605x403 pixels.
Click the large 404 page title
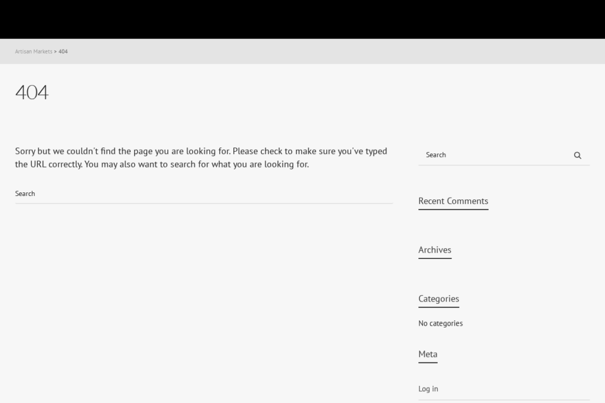point(32,93)
